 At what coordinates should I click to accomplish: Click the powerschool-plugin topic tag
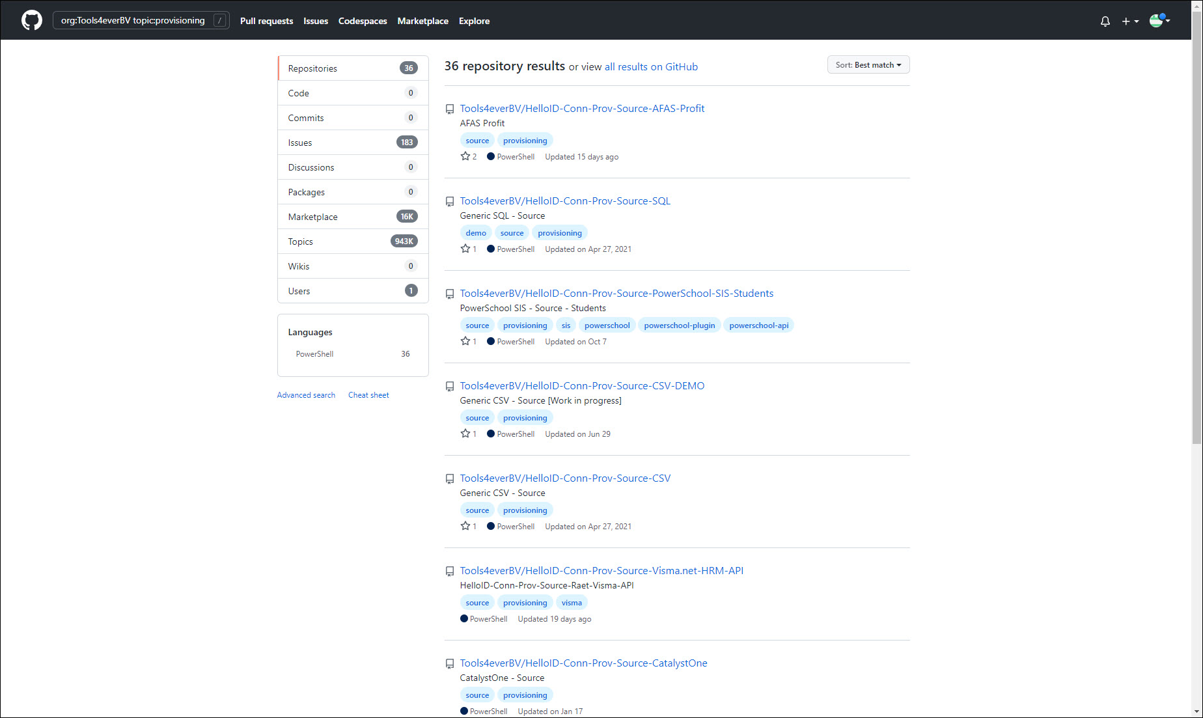click(680, 325)
